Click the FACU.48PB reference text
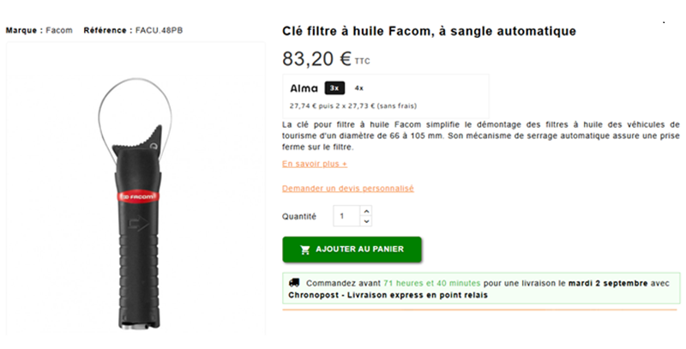The image size is (686, 349). click(x=159, y=31)
